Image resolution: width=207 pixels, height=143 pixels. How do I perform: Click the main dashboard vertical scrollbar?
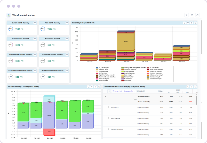201,38
